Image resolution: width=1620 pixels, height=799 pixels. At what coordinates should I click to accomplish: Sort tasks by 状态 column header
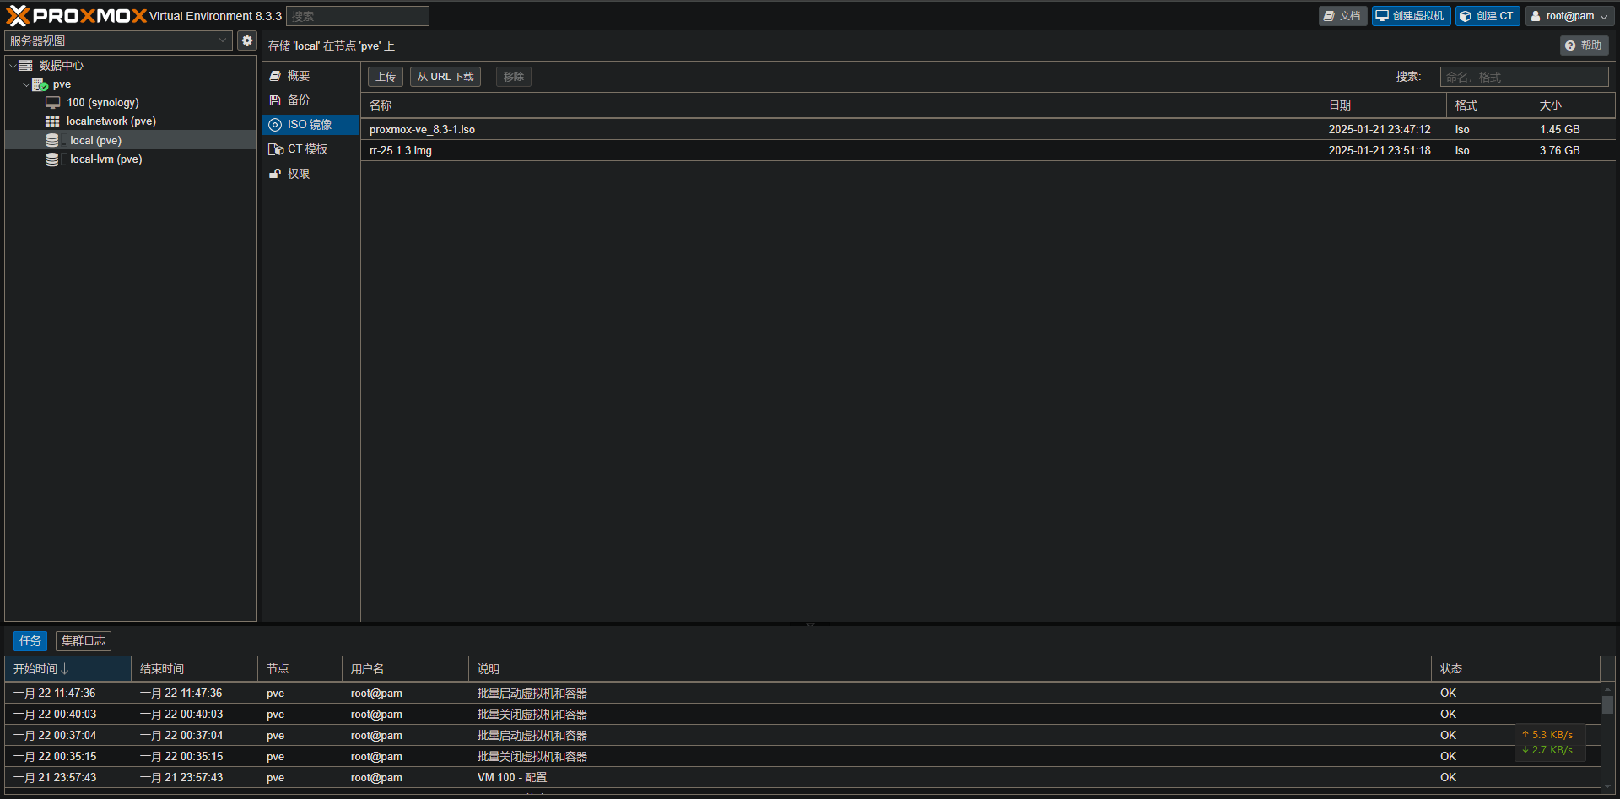coord(1516,669)
